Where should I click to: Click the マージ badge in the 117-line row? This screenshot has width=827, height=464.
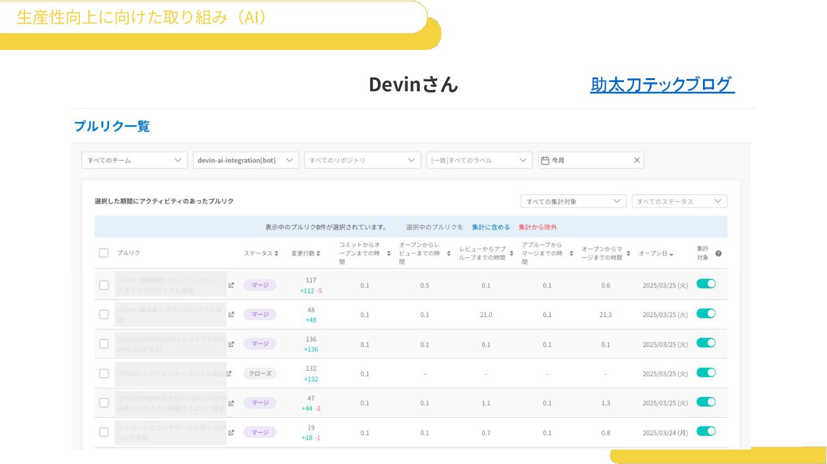(x=260, y=285)
